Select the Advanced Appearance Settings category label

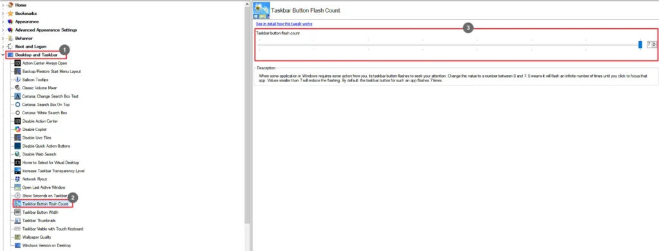[x=46, y=30]
